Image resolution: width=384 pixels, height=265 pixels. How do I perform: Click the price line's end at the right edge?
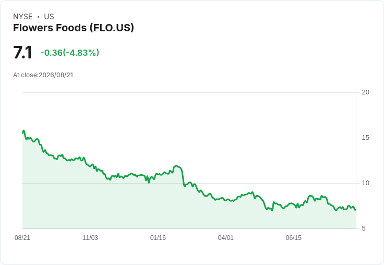tap(355, 210)
